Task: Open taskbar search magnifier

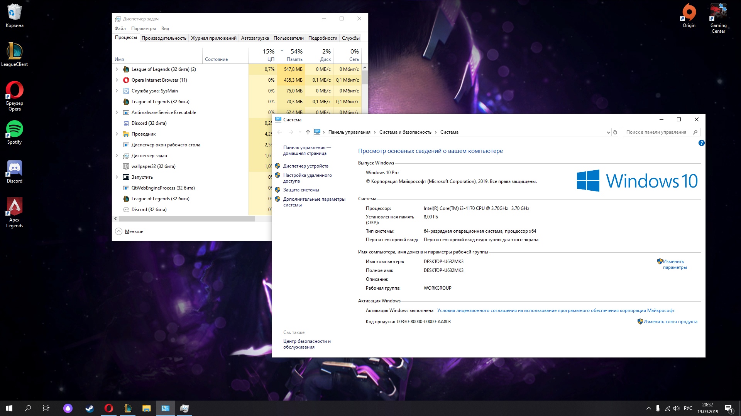Action: click(28, 408)
